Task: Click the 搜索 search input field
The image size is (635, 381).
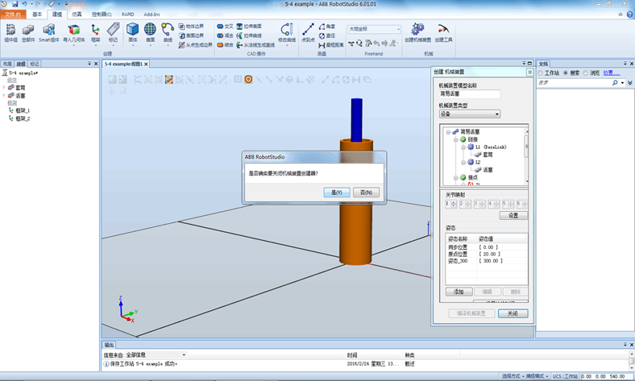Action: (574, 83)
